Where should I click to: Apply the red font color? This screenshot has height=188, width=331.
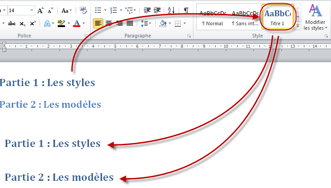tap(77, 23)
